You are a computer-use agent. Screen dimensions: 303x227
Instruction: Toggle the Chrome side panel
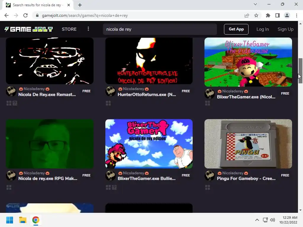278,15
